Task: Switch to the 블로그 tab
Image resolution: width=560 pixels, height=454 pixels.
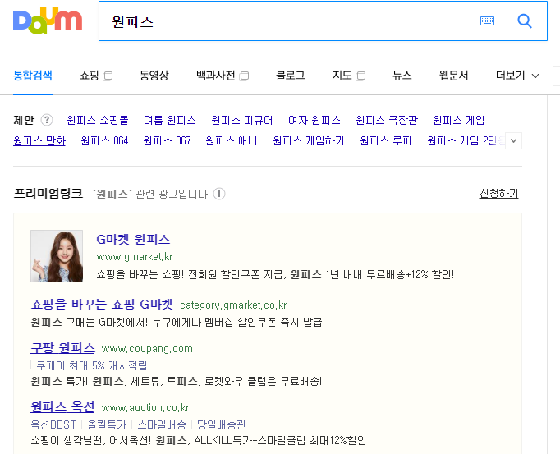Action: (291, 76)
